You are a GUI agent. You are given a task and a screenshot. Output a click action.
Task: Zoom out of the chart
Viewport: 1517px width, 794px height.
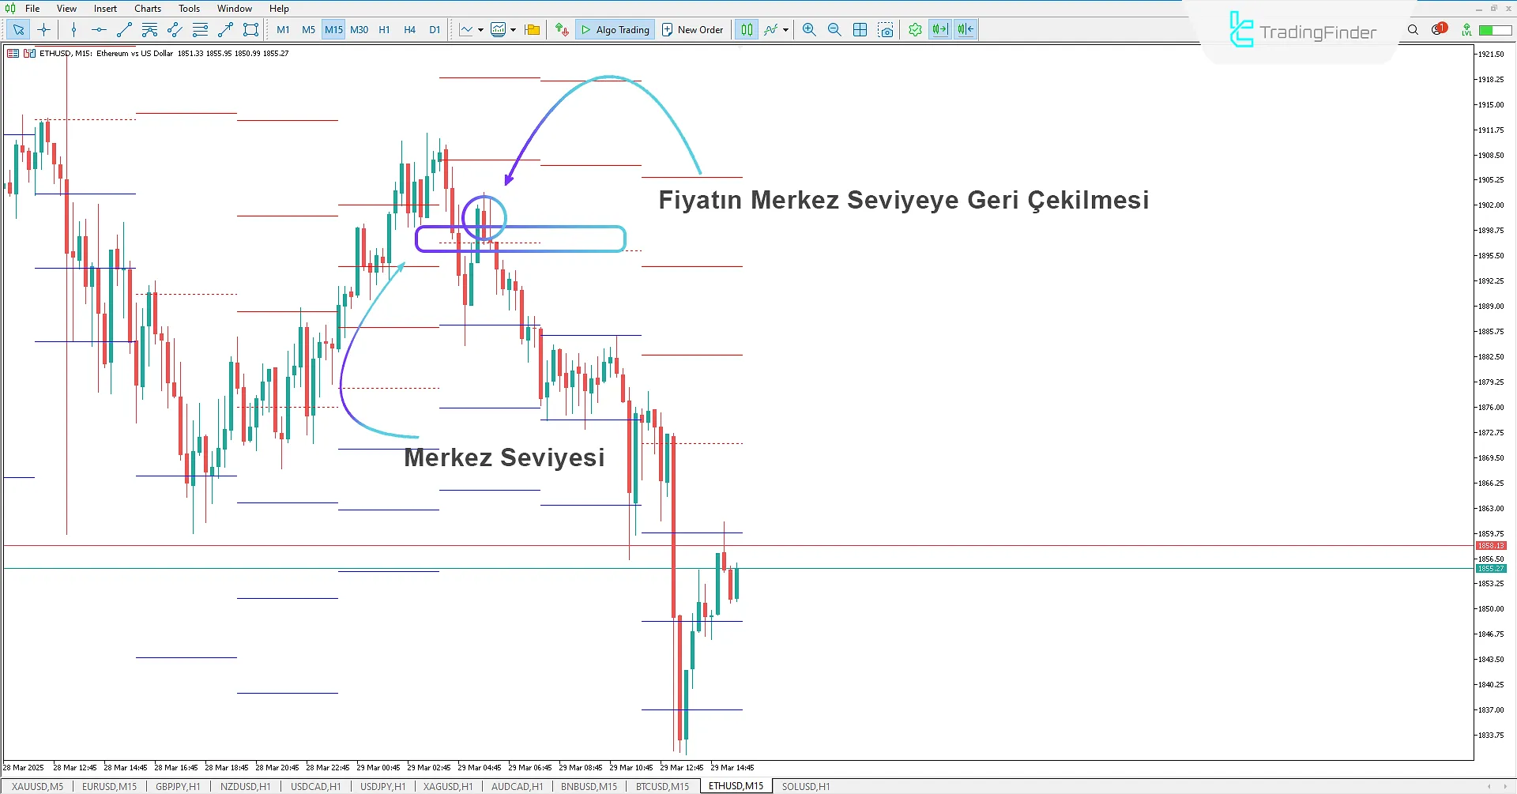click(x=834, y=30)
